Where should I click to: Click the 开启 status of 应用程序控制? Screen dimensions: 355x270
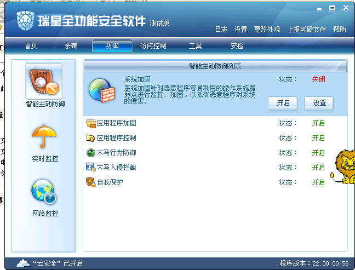point(318,138)
